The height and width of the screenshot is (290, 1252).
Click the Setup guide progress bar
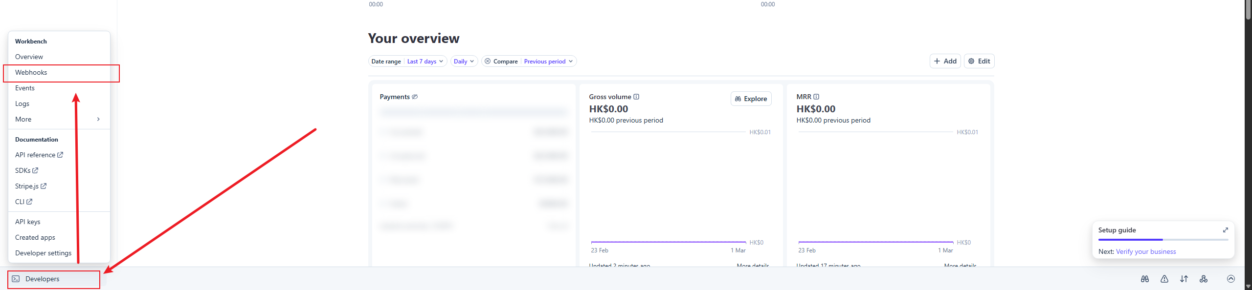(1163, 240)
